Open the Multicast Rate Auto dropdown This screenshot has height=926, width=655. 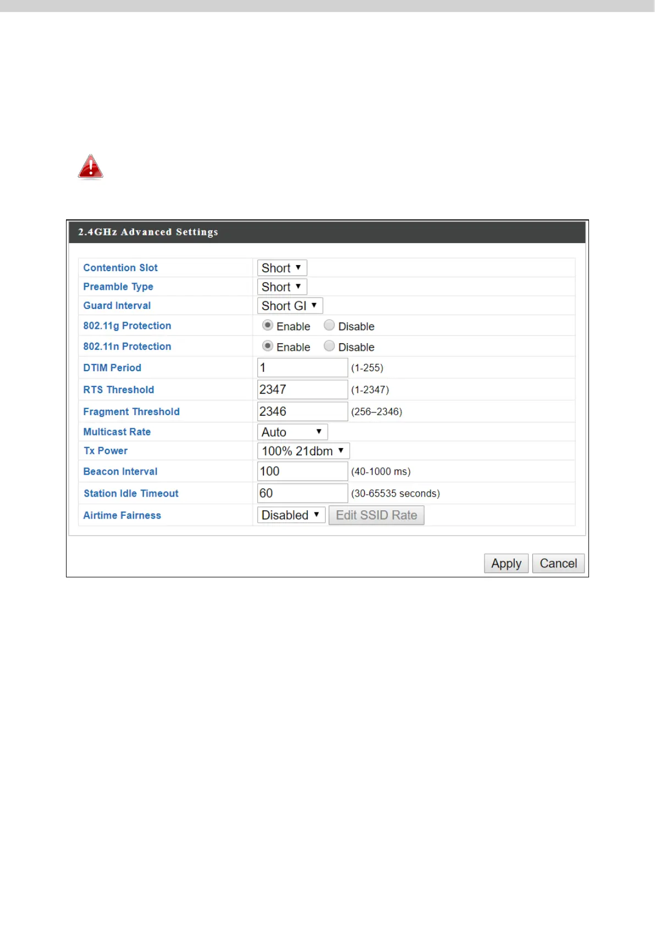[x=293, y=432]
